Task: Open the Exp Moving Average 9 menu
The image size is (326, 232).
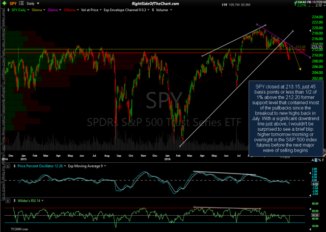Action: coord(105,166)
